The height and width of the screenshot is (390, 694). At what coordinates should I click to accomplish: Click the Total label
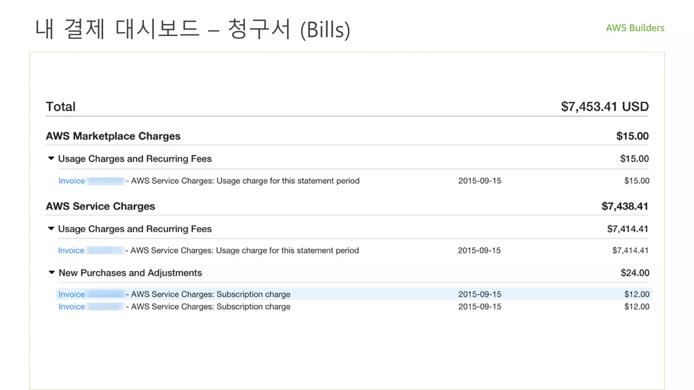tap(61, 107)
